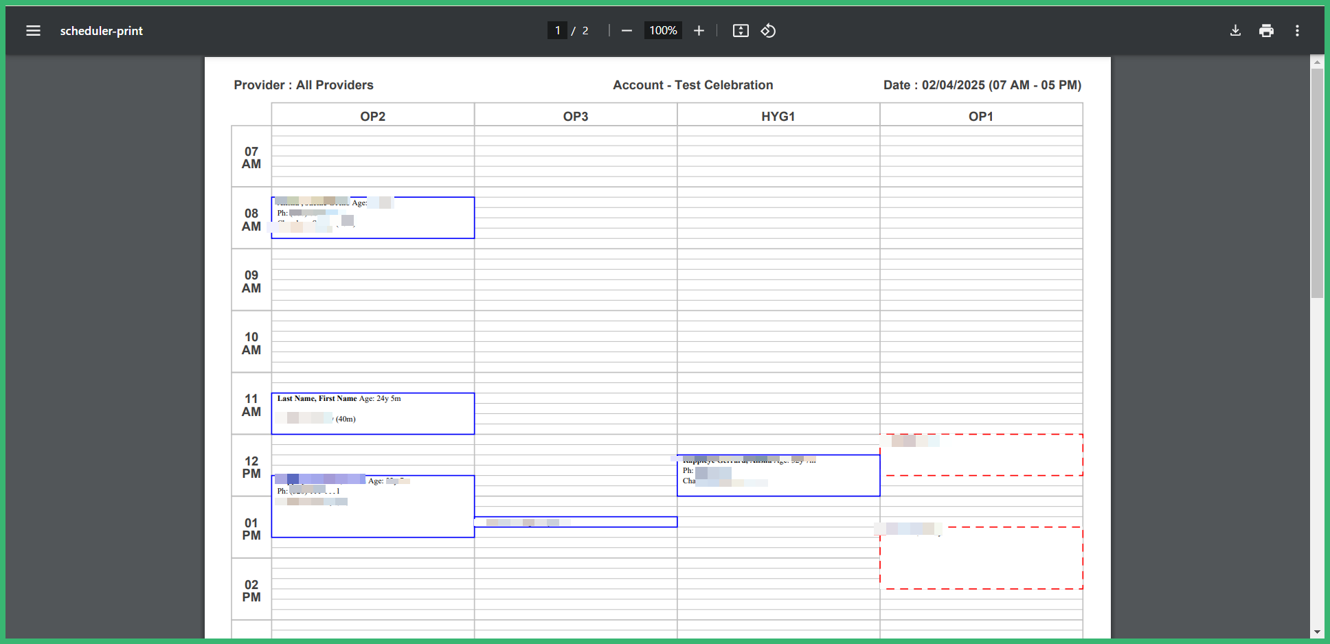1330x644 pixels.
Task: Zoom out of the document
Action: pos(626,30)
